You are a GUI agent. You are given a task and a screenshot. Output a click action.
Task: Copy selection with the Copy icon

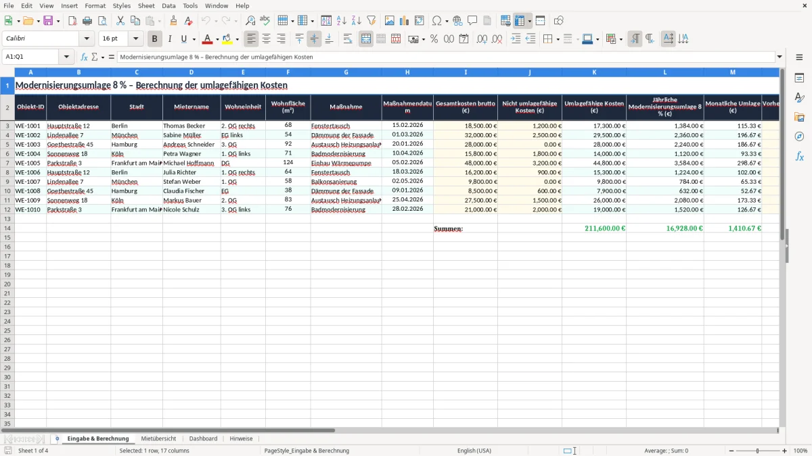coord(135,21)
